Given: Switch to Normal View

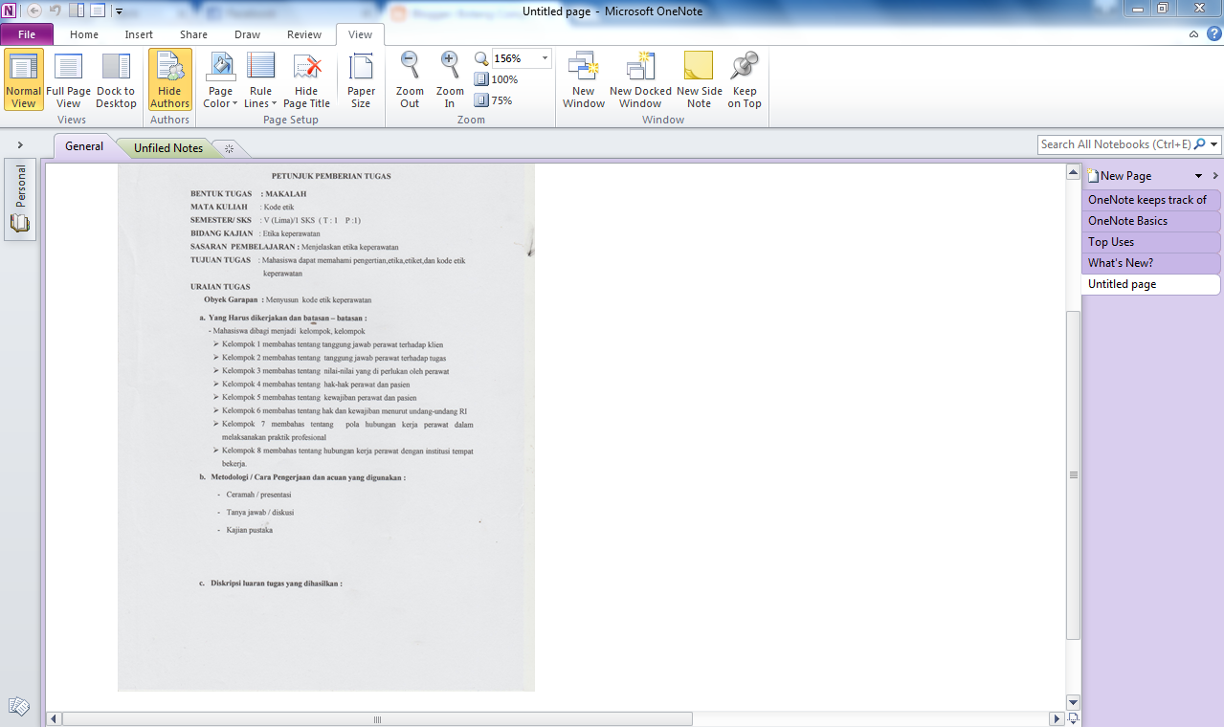Looking at the screenshot, I should tap(24, 81).
